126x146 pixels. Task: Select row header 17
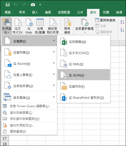pyautogui.click(x=5, y=138)
